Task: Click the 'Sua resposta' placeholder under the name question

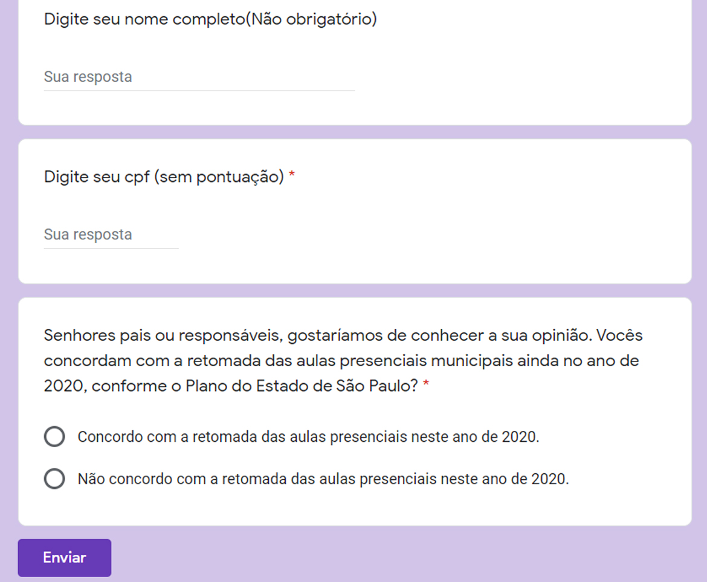Action: pyautogui.click(x=88, y=77)
